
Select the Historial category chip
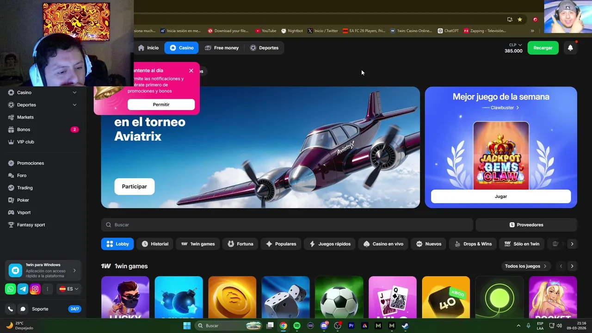click(x=155, y=244)
